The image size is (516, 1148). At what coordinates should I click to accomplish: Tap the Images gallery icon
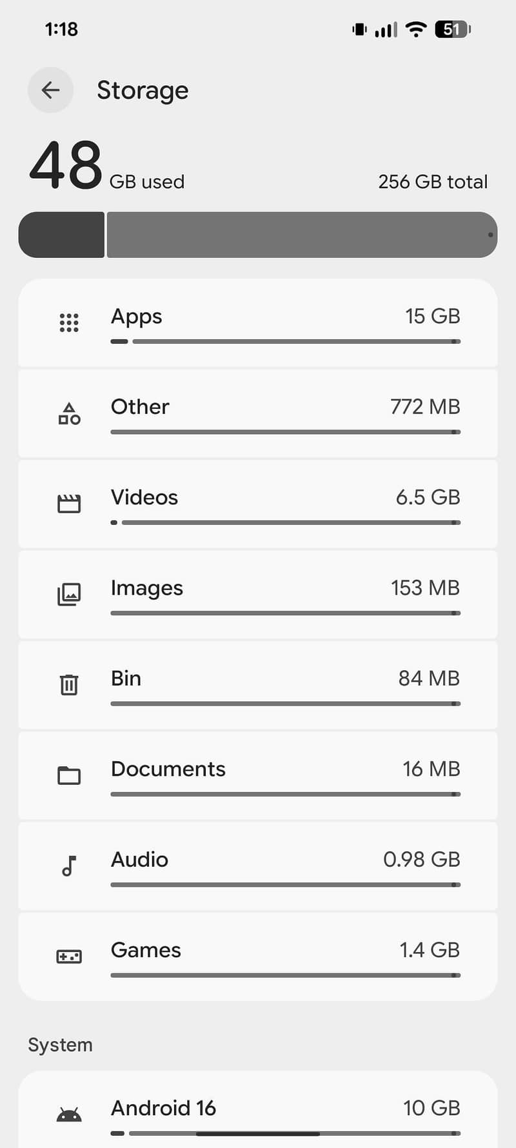point(69,594)
